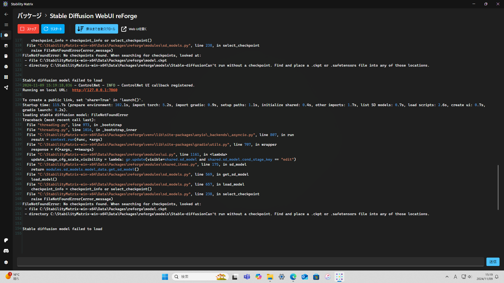This screenshot has width=504, height=283.
Task: Stop the running package with ストップ
Action: [x=28, y=29]
